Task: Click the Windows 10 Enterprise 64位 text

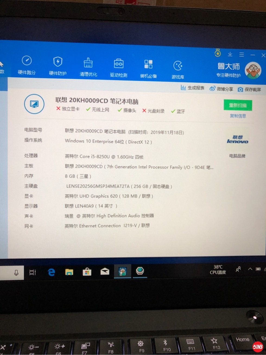Action: (108, 141)
